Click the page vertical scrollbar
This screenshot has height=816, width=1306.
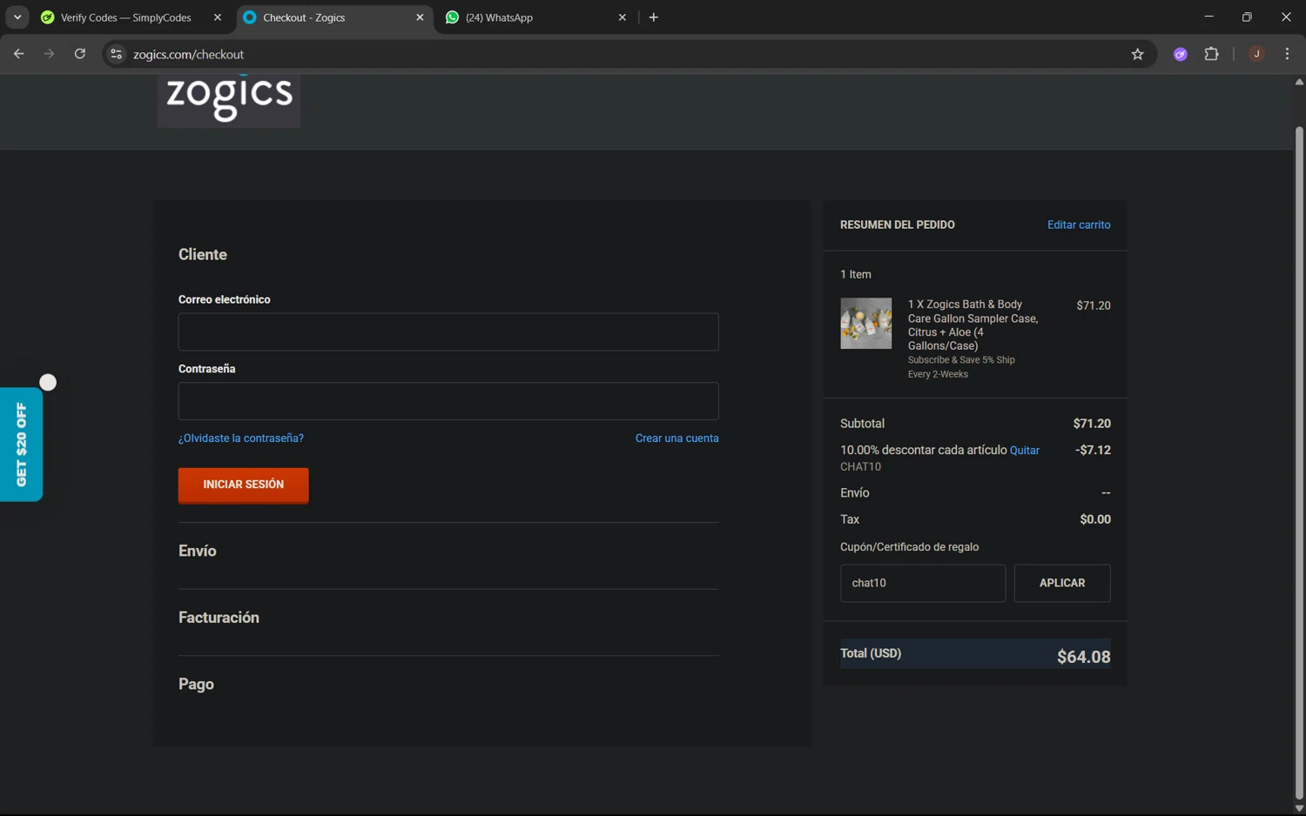click(1299, 461)
